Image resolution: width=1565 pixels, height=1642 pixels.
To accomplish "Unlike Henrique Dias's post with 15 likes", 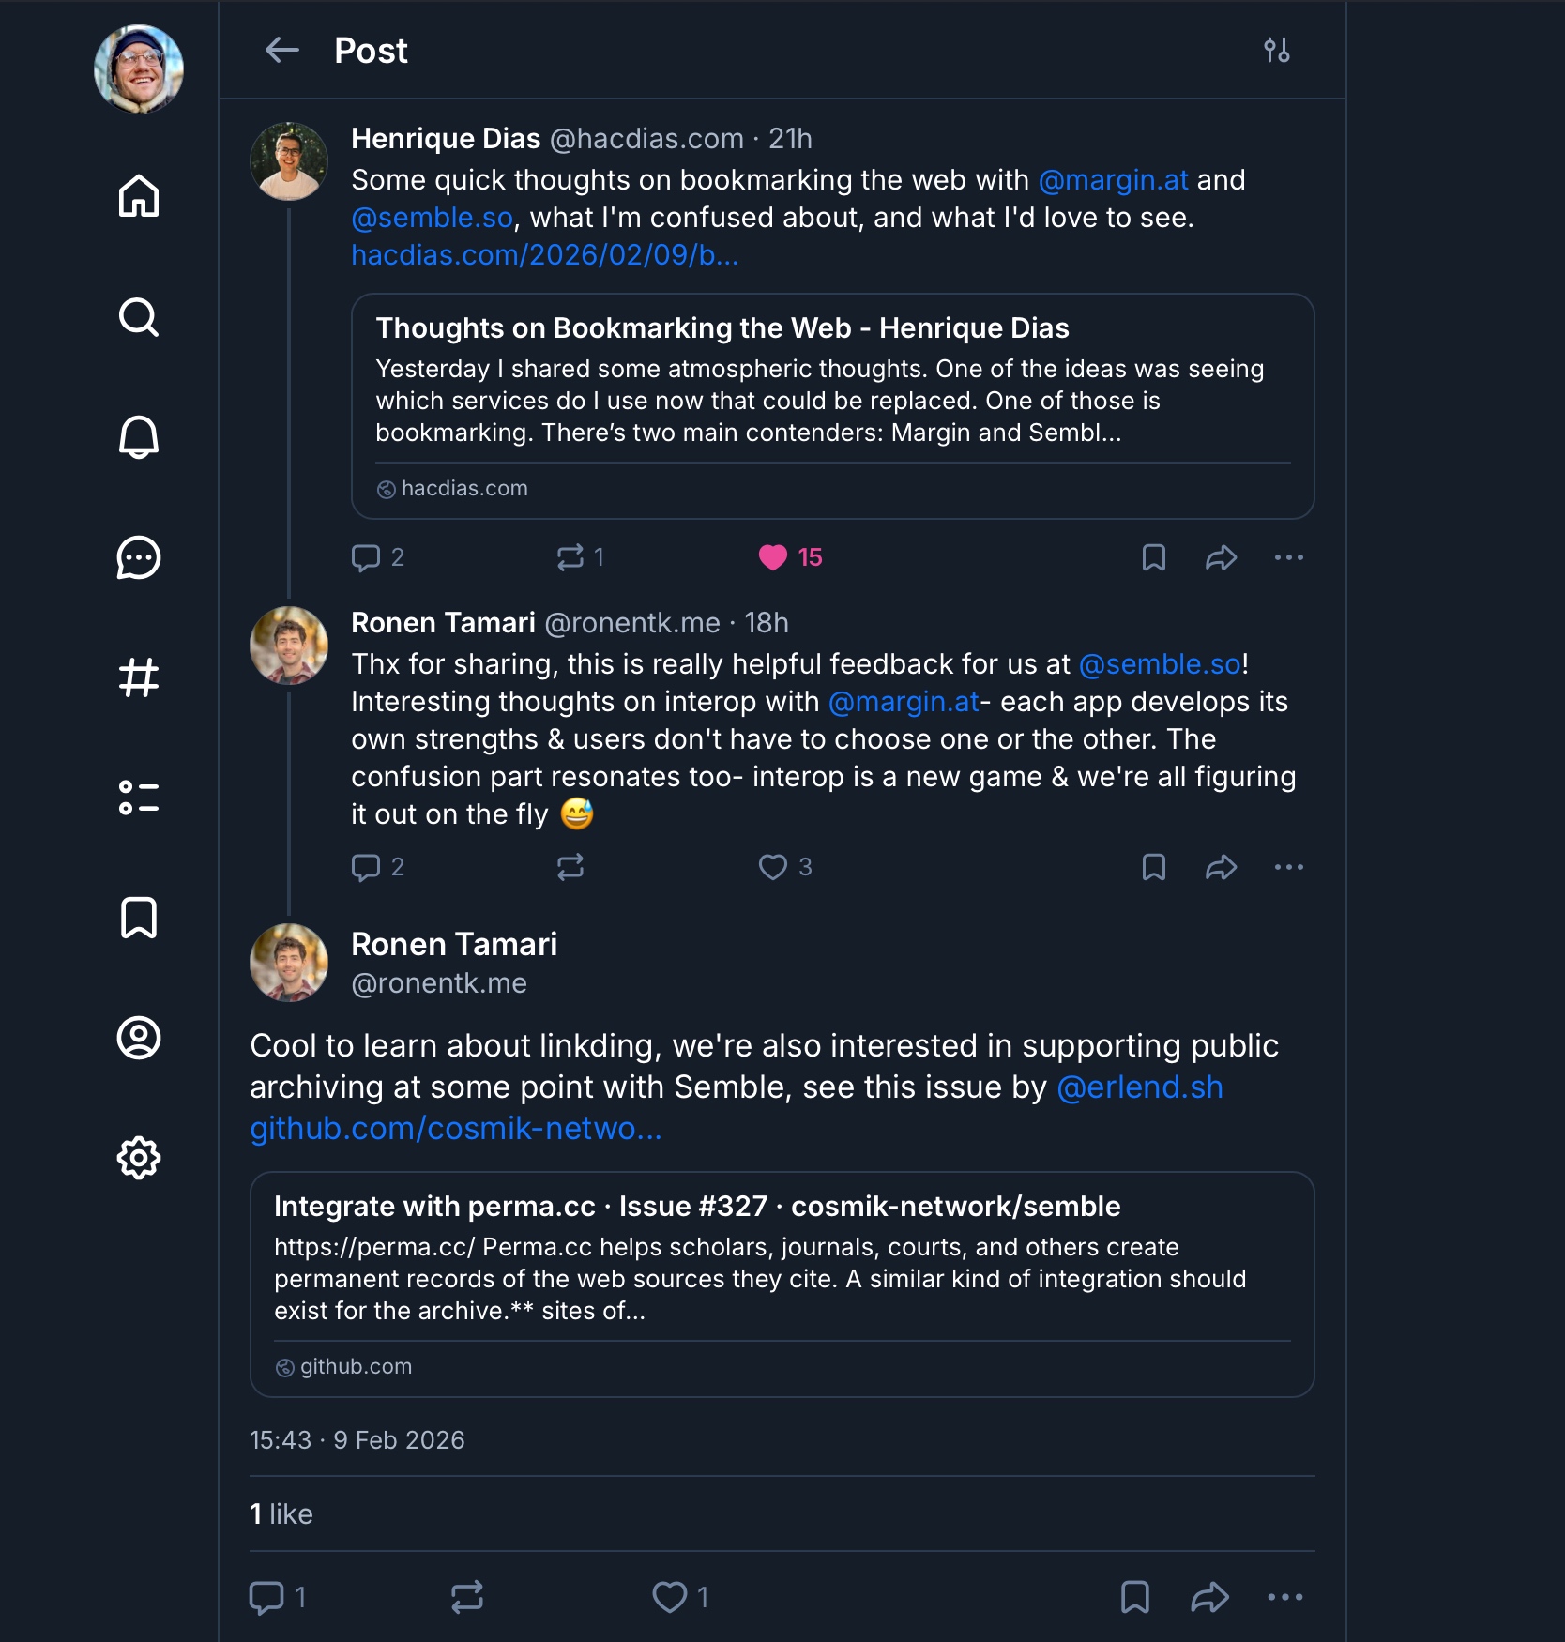I will 773,557.
